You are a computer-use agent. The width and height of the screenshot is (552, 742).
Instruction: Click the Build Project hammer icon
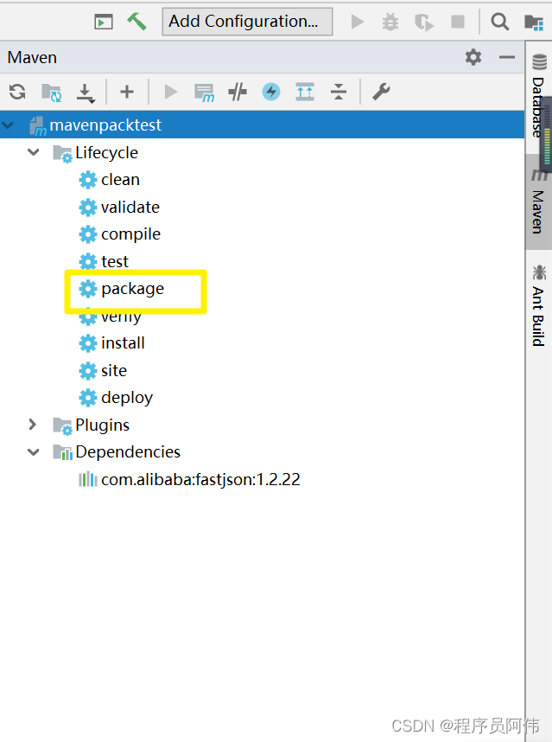136,22
